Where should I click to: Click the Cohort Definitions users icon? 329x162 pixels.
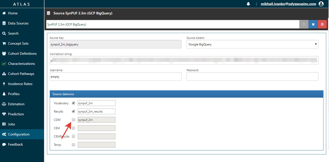pos(4,53)
